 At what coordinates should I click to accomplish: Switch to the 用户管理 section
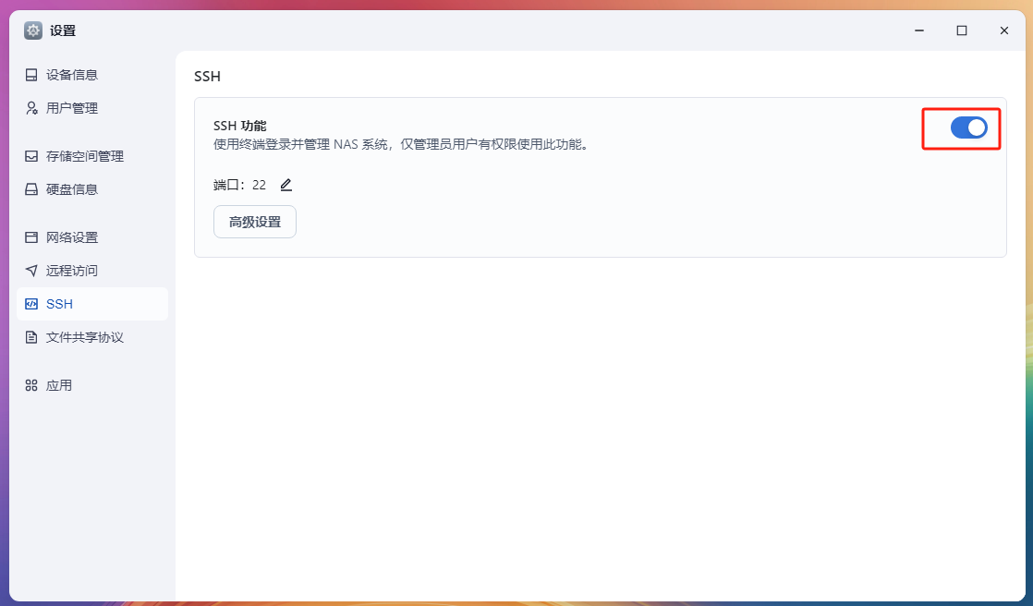(x=72, y=108)
